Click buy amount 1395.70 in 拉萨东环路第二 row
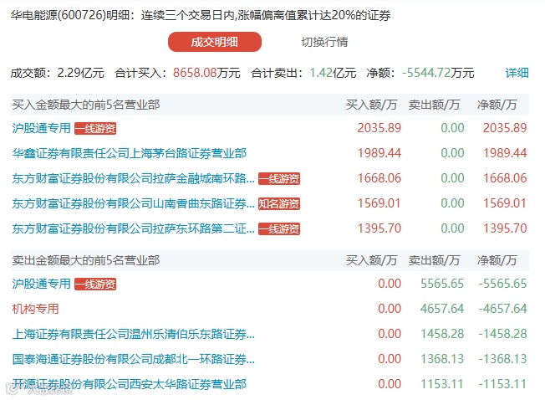This screenshot has height=400, width=545. (379, 228)
